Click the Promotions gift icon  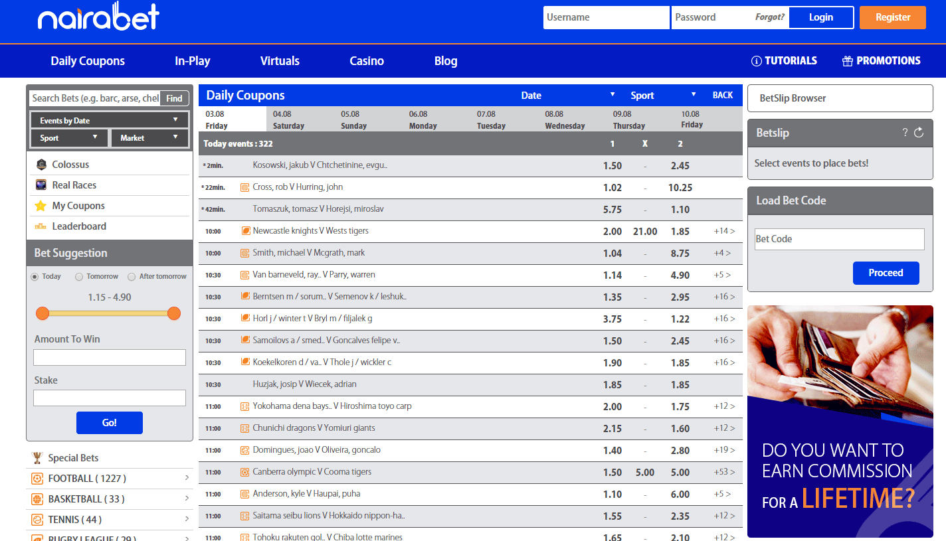(847, 61)
